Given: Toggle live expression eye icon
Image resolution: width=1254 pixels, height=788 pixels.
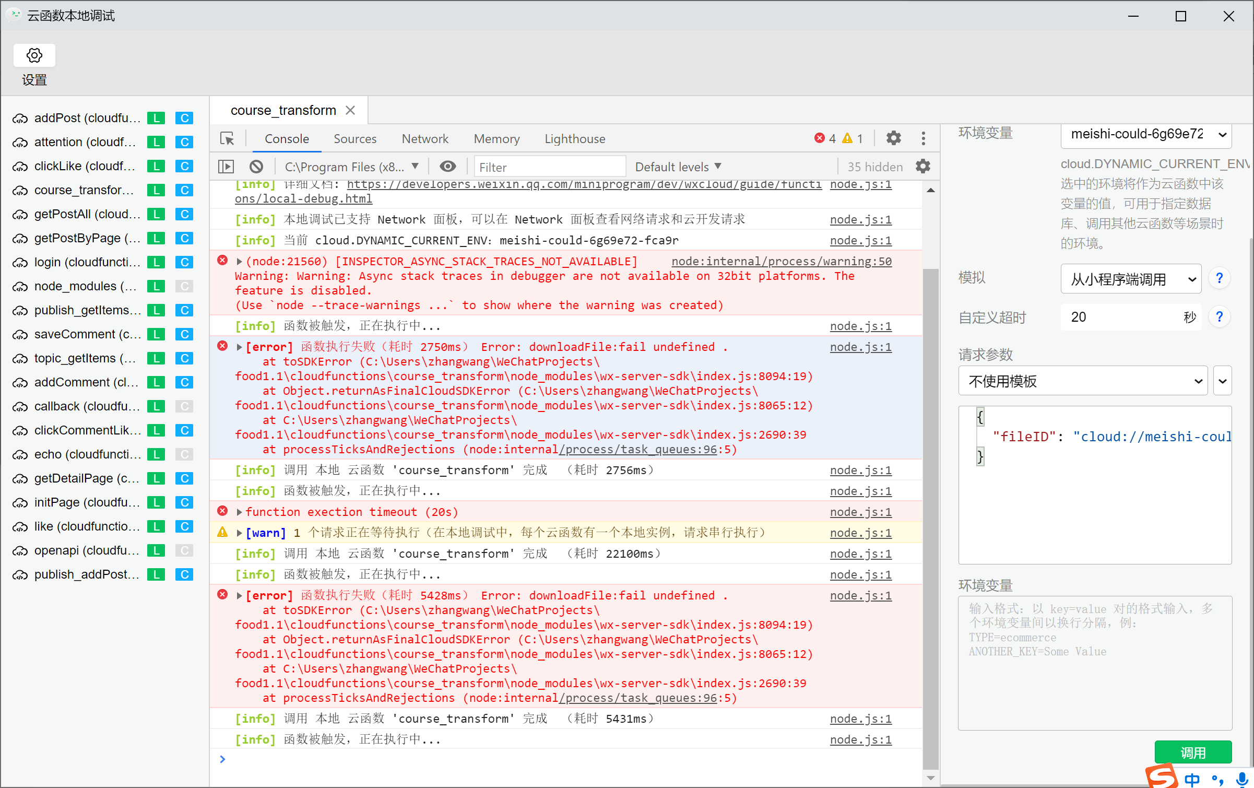Looking at the screenshot, I should point(447,167).
